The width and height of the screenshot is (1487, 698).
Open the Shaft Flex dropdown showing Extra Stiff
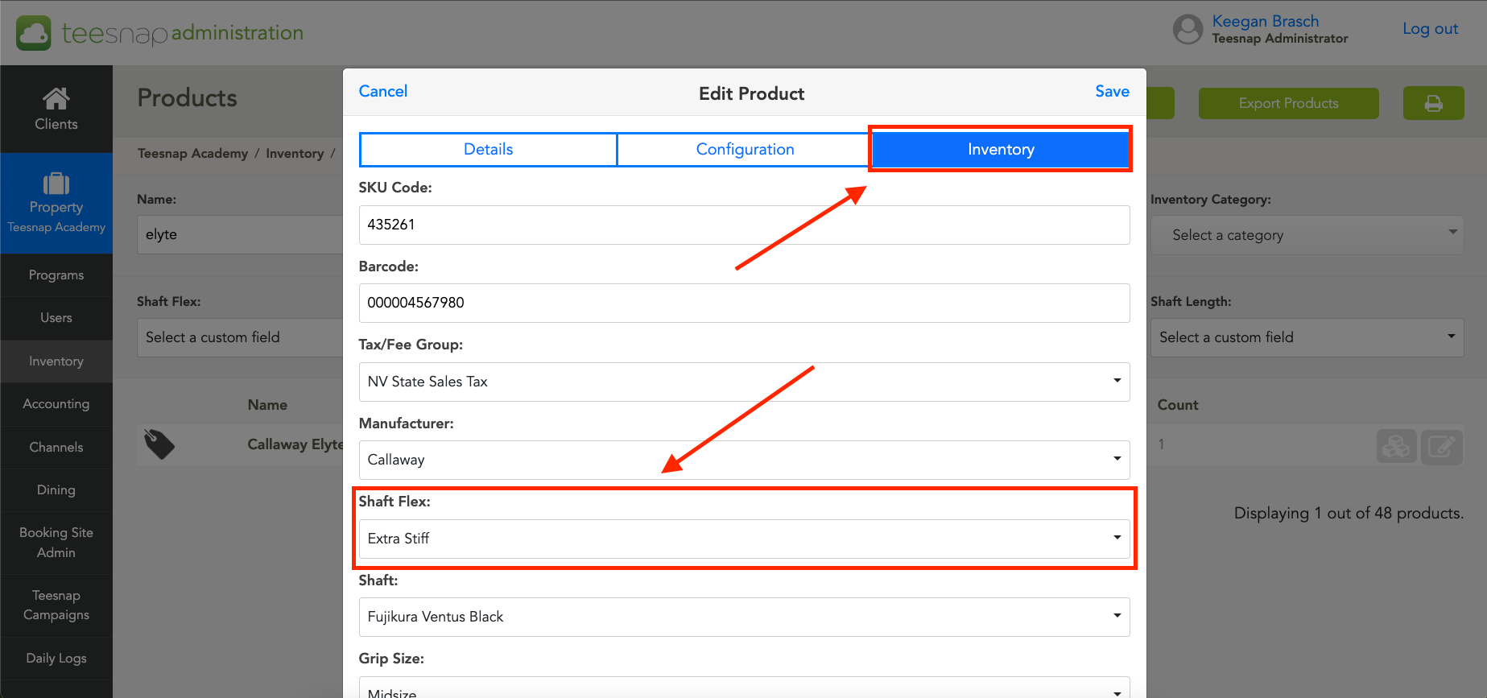[x=744, y=539]
